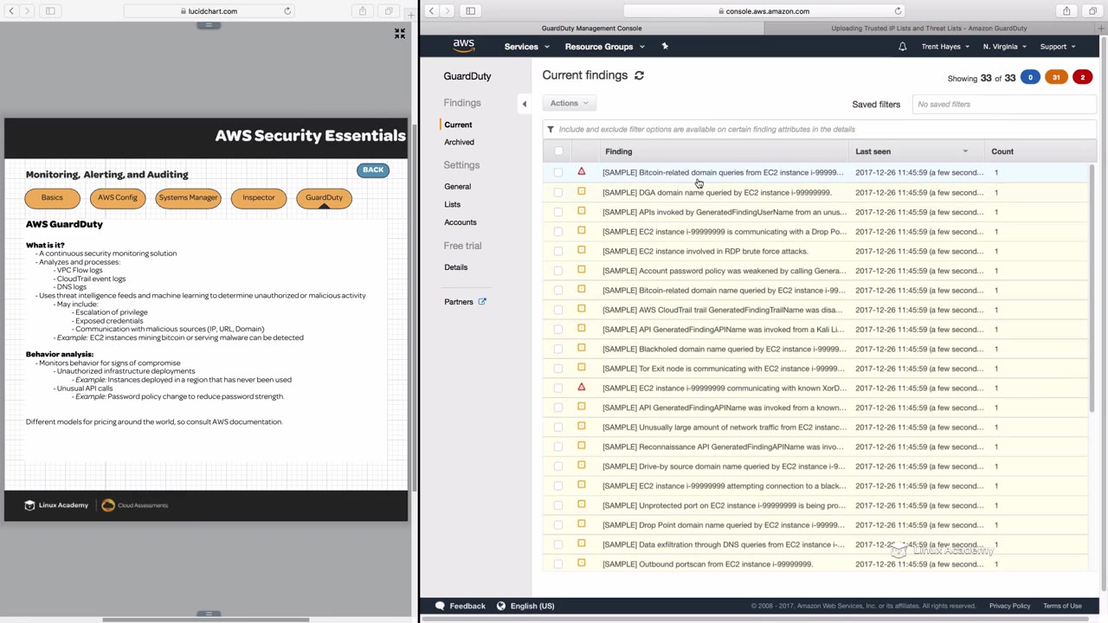This screenshot has width=1108, height=623.
Task: Click the collapse fullscreen icon in Lucidchart
Action: (399, 34)
